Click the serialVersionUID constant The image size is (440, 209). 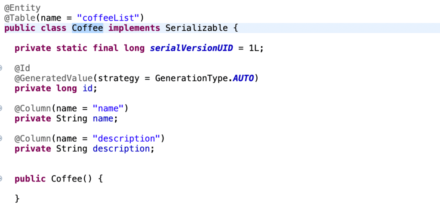click(191, 48)
